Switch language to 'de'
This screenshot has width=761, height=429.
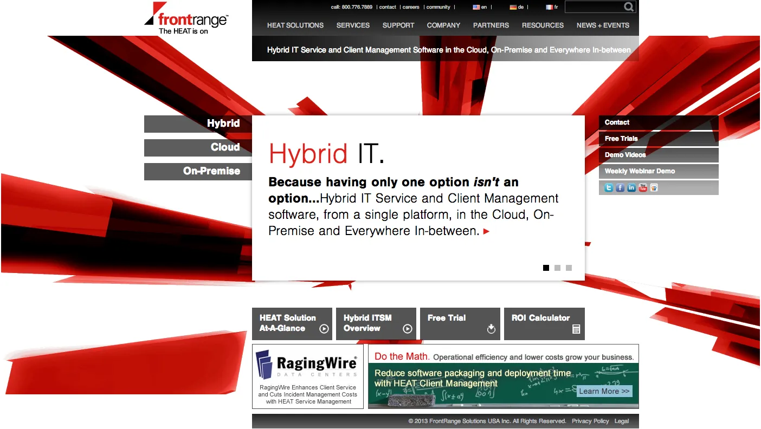(x=521, y=7)
